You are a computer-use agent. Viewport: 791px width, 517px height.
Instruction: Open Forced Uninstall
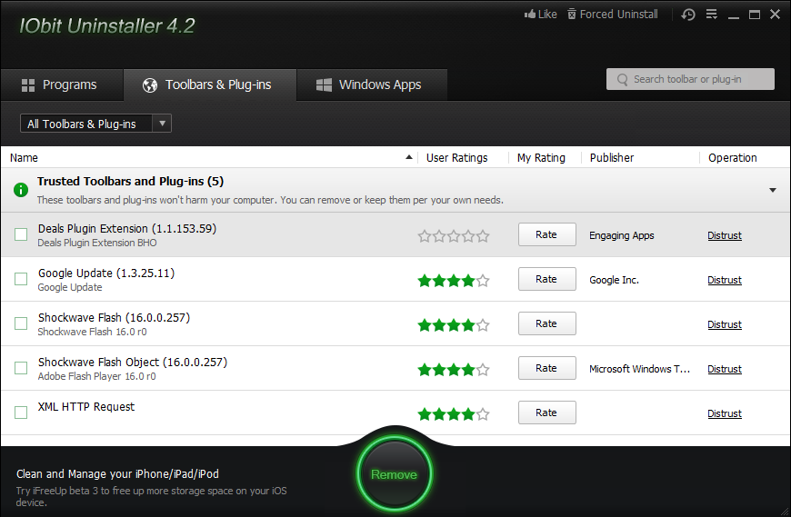(613, 15)
